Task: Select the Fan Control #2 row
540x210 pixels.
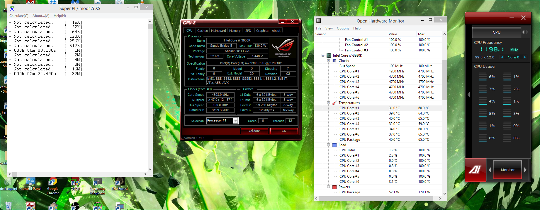Action: pyautogui.click(x=378, y=45)
